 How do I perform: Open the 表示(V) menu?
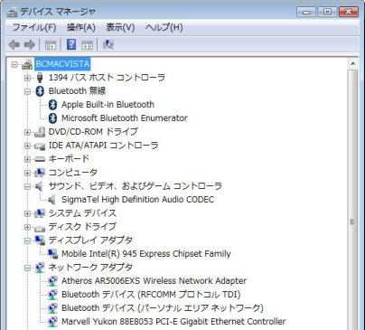[x=120, y=27]
